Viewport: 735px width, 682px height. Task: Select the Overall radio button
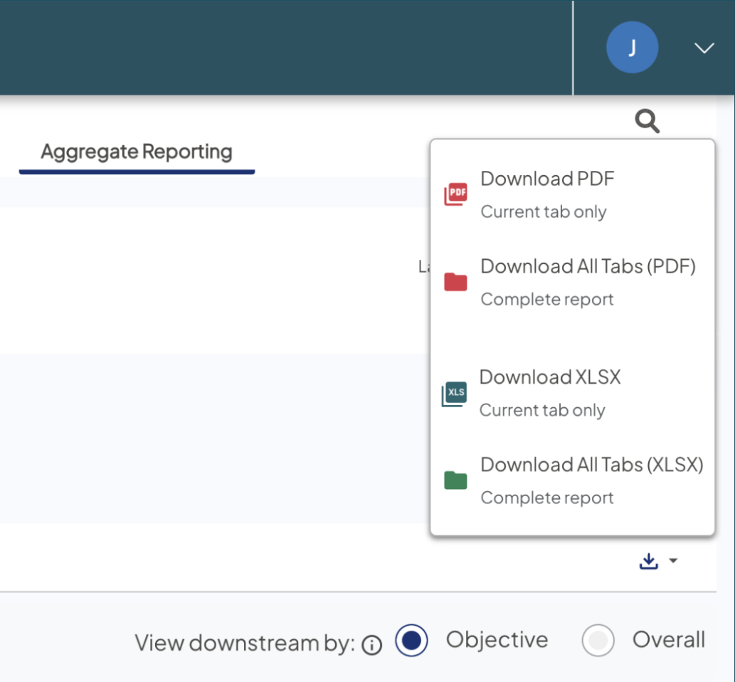point(598,640)
